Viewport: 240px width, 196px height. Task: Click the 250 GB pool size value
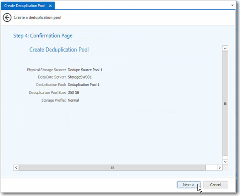click(74, 93)
